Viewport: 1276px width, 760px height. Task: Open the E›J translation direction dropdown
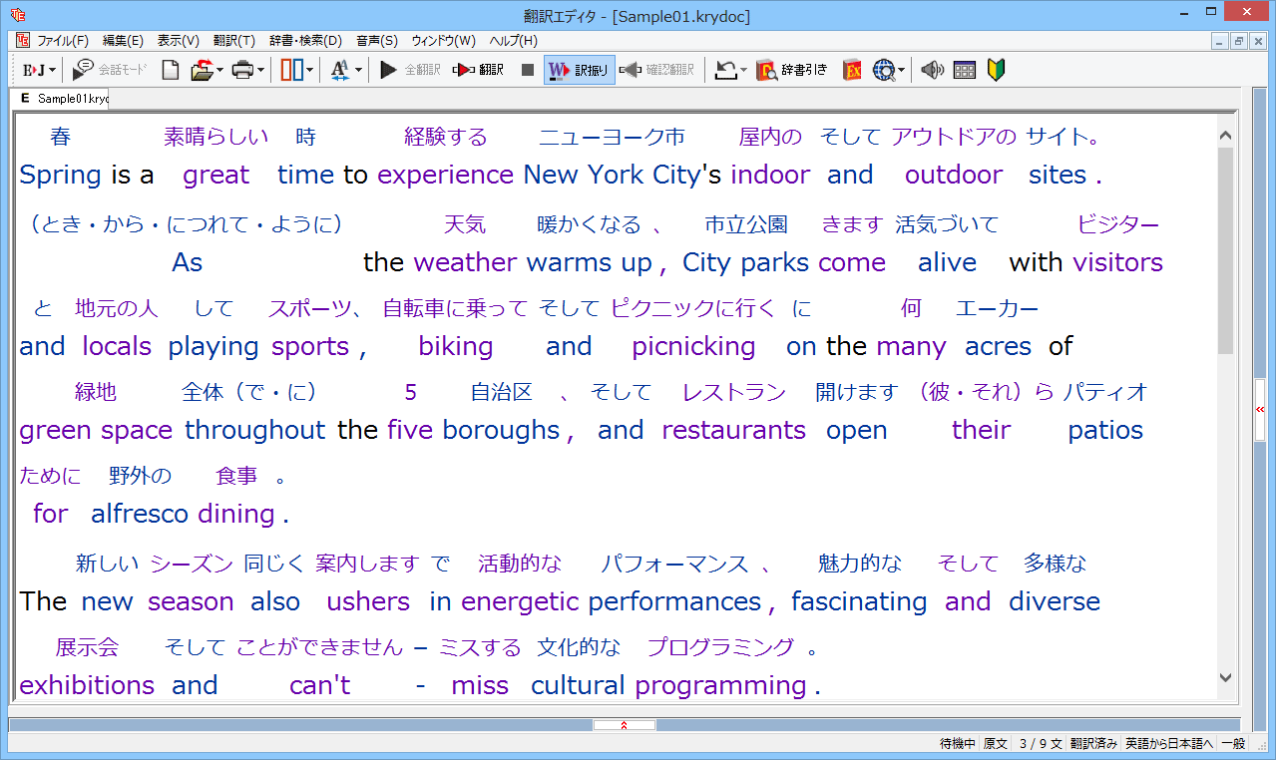(51, 70)
